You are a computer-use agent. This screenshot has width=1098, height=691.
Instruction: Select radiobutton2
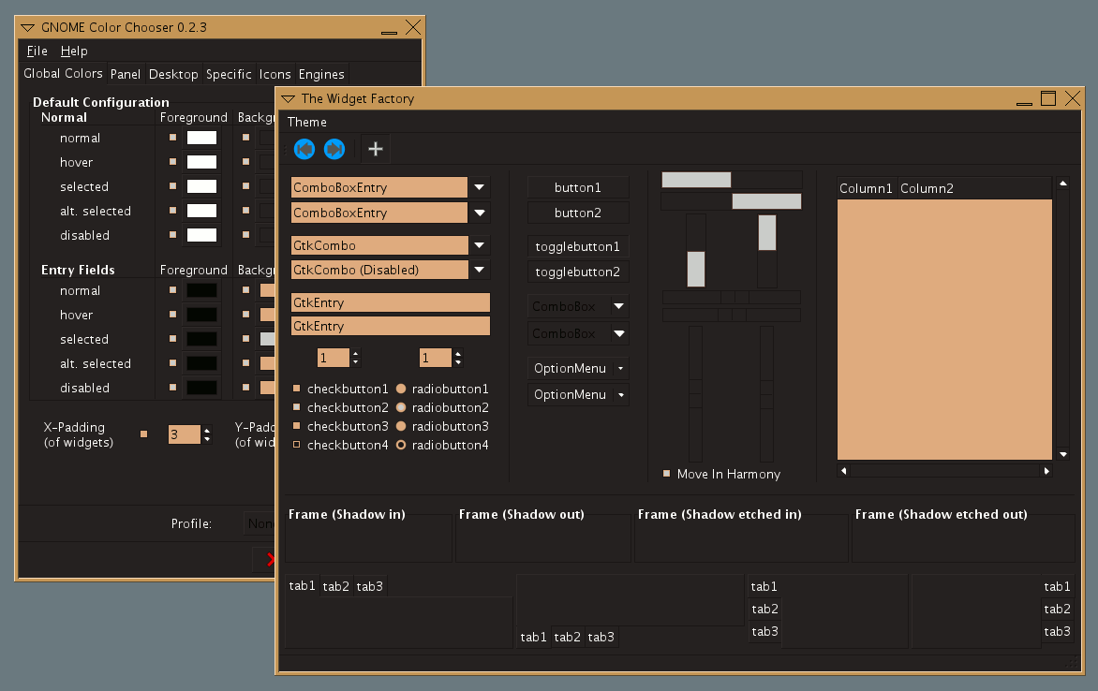coord(401,407)
